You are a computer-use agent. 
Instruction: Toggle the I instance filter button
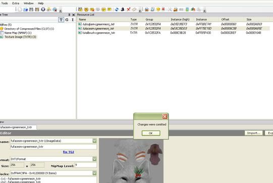point(73,20)
